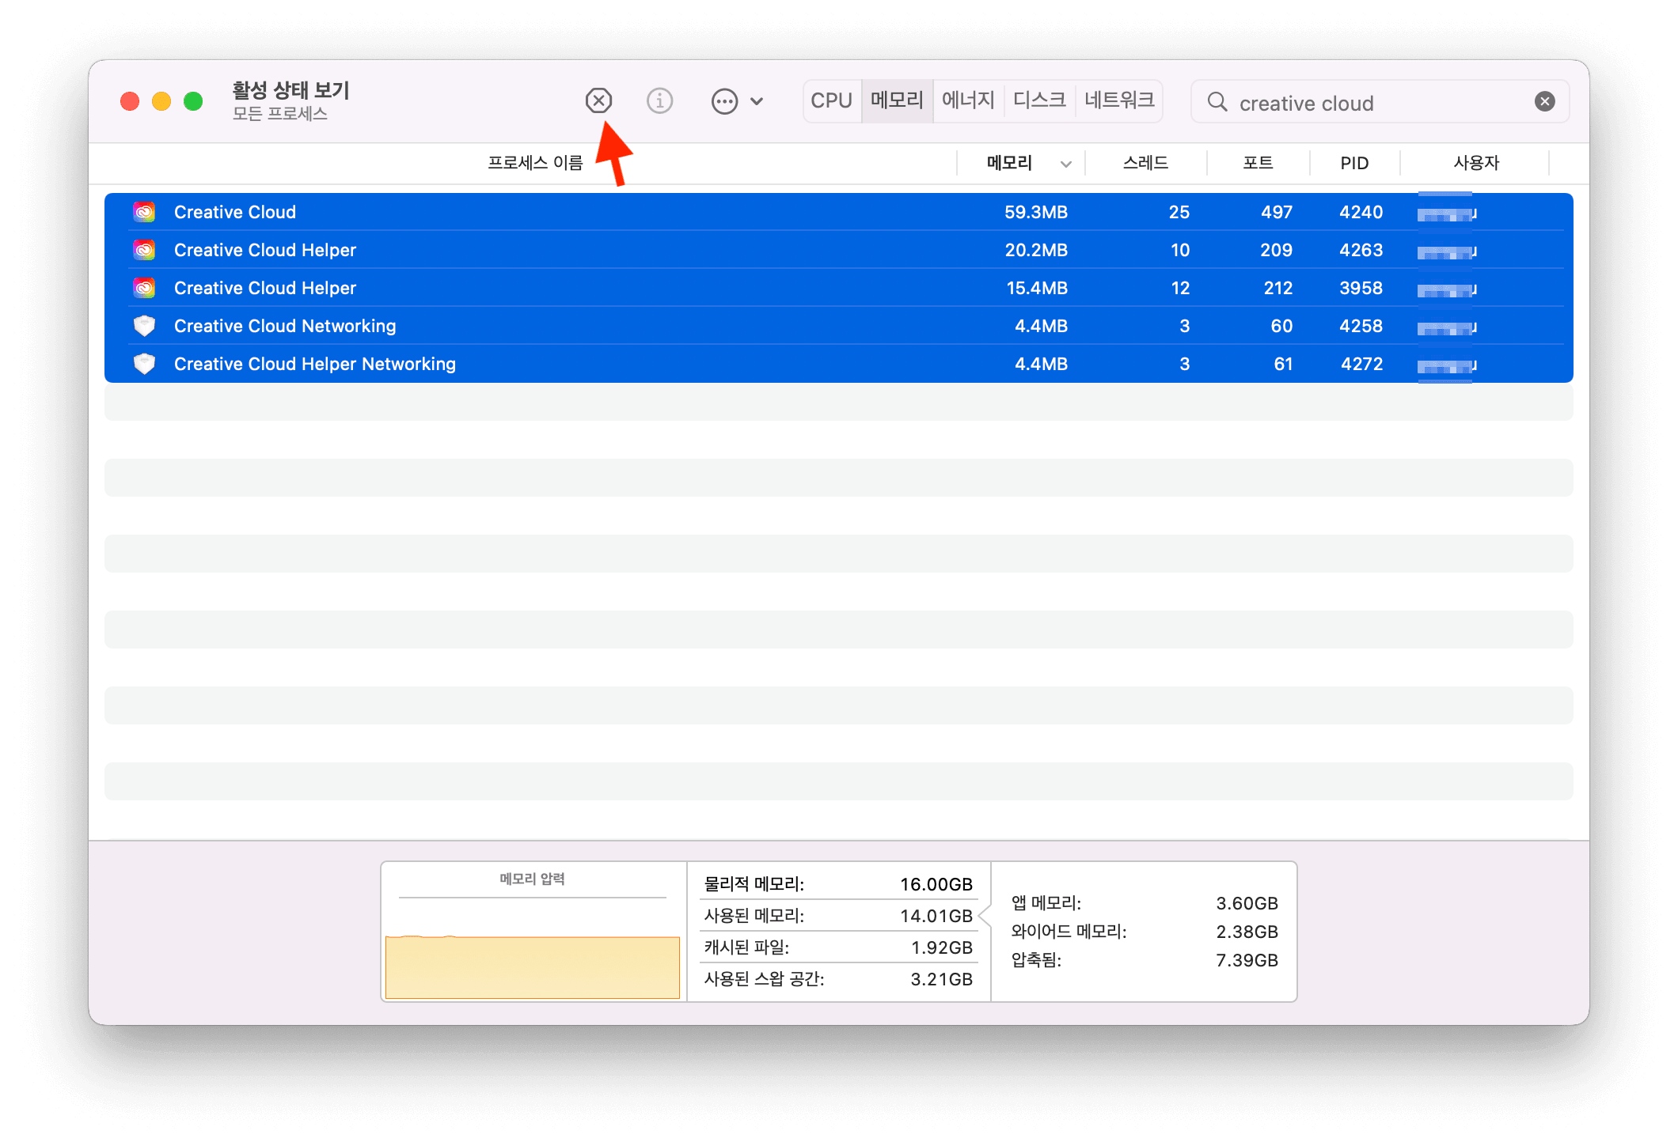Expand the chevron next to the ellipsis menu
Screen dimensions: 1678x1142
click(x=757, y=101)
